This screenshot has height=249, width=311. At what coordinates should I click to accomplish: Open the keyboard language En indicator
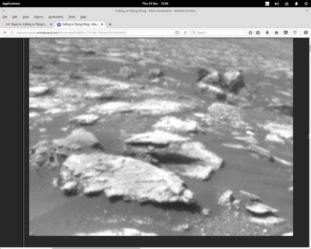[267, 4]
